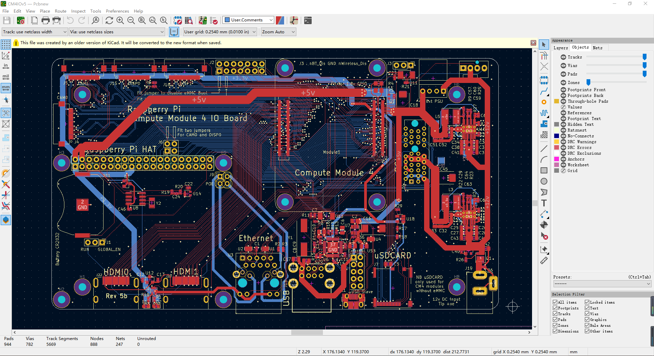This screenshot has width=654, height=356.
Task: Show the Grid object visibility
Action: click(563, 171)
